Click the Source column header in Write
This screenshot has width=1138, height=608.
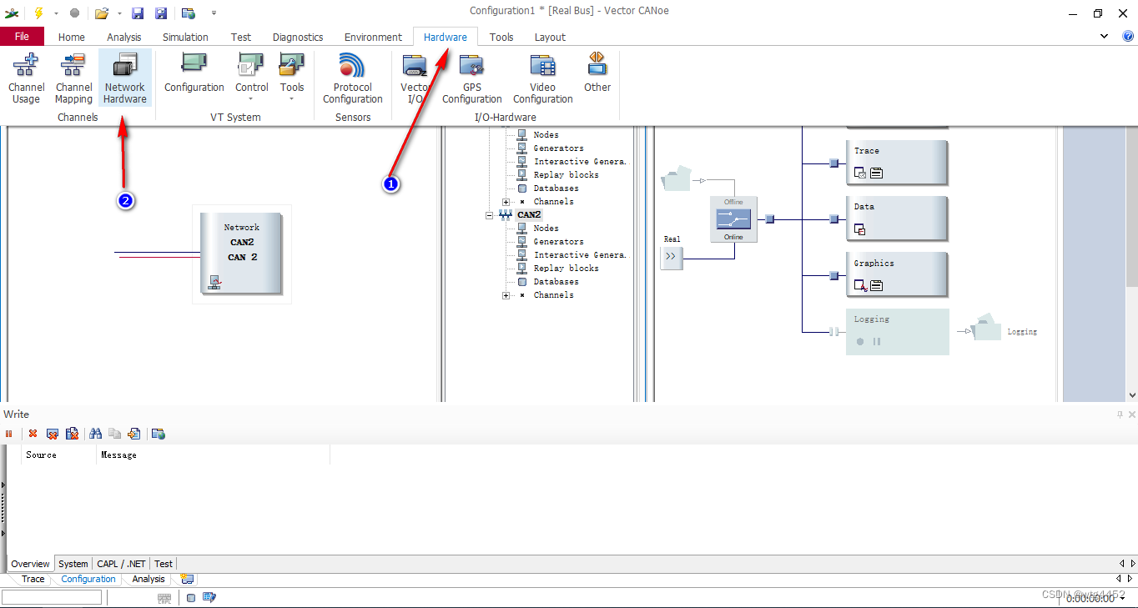pyautogui.click(x=58, y=455)
